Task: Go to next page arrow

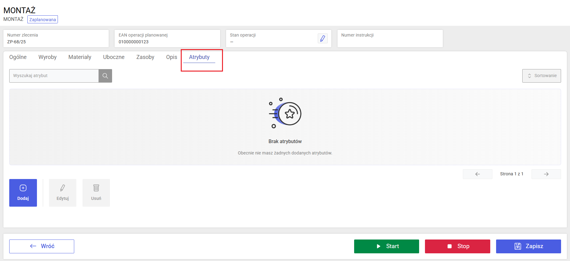Action: [x=546, y=174]
